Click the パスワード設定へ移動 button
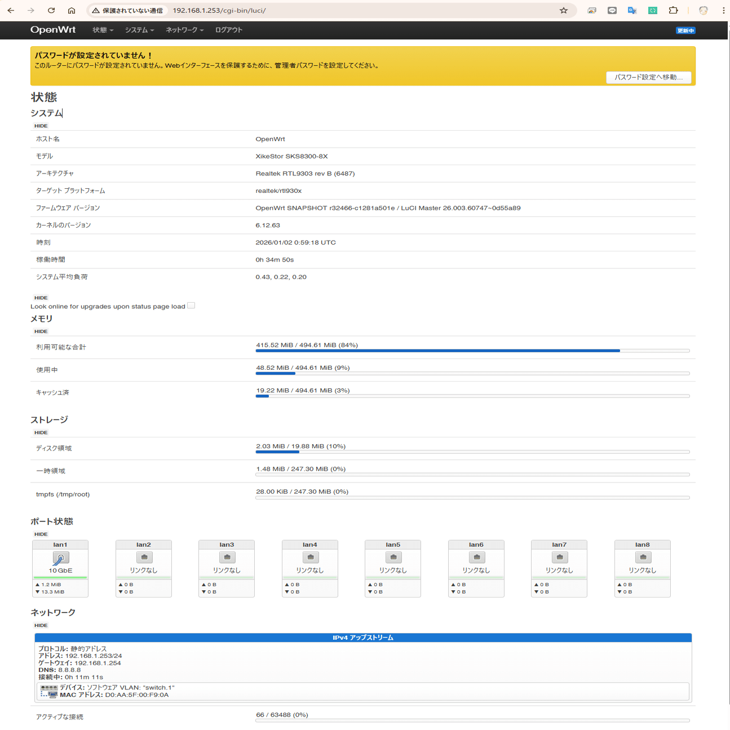 [648, 77]
